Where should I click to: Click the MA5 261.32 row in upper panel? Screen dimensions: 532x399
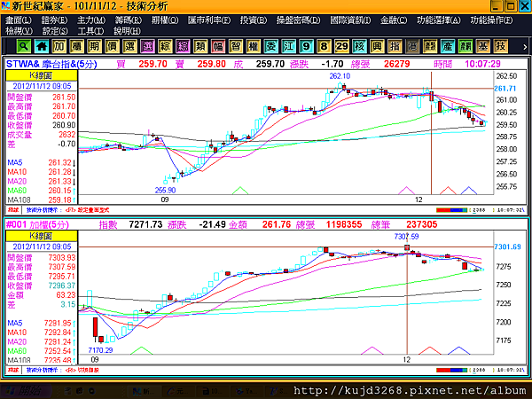click(42, 162)
